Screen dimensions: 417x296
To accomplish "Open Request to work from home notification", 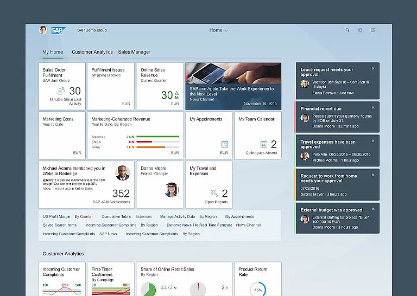I will pyautogui.click(x=337, y=184).
